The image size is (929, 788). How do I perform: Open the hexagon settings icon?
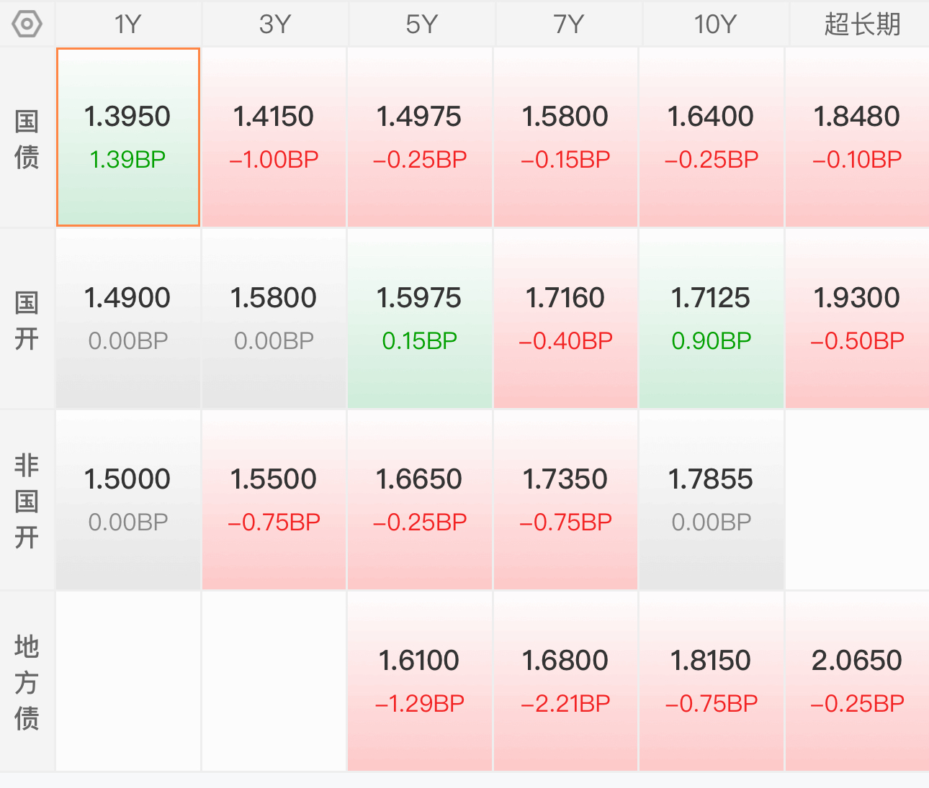coord(27,24)
